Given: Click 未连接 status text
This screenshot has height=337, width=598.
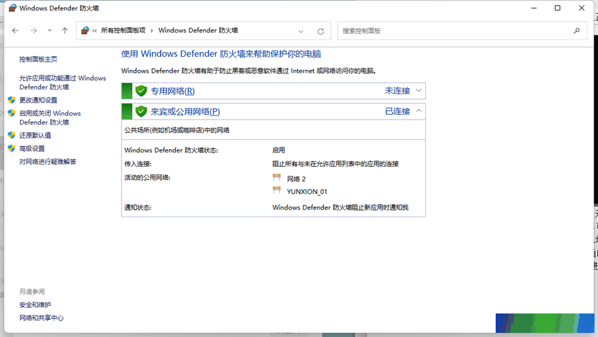Looking at the screenshot, I should coord(398,91).
